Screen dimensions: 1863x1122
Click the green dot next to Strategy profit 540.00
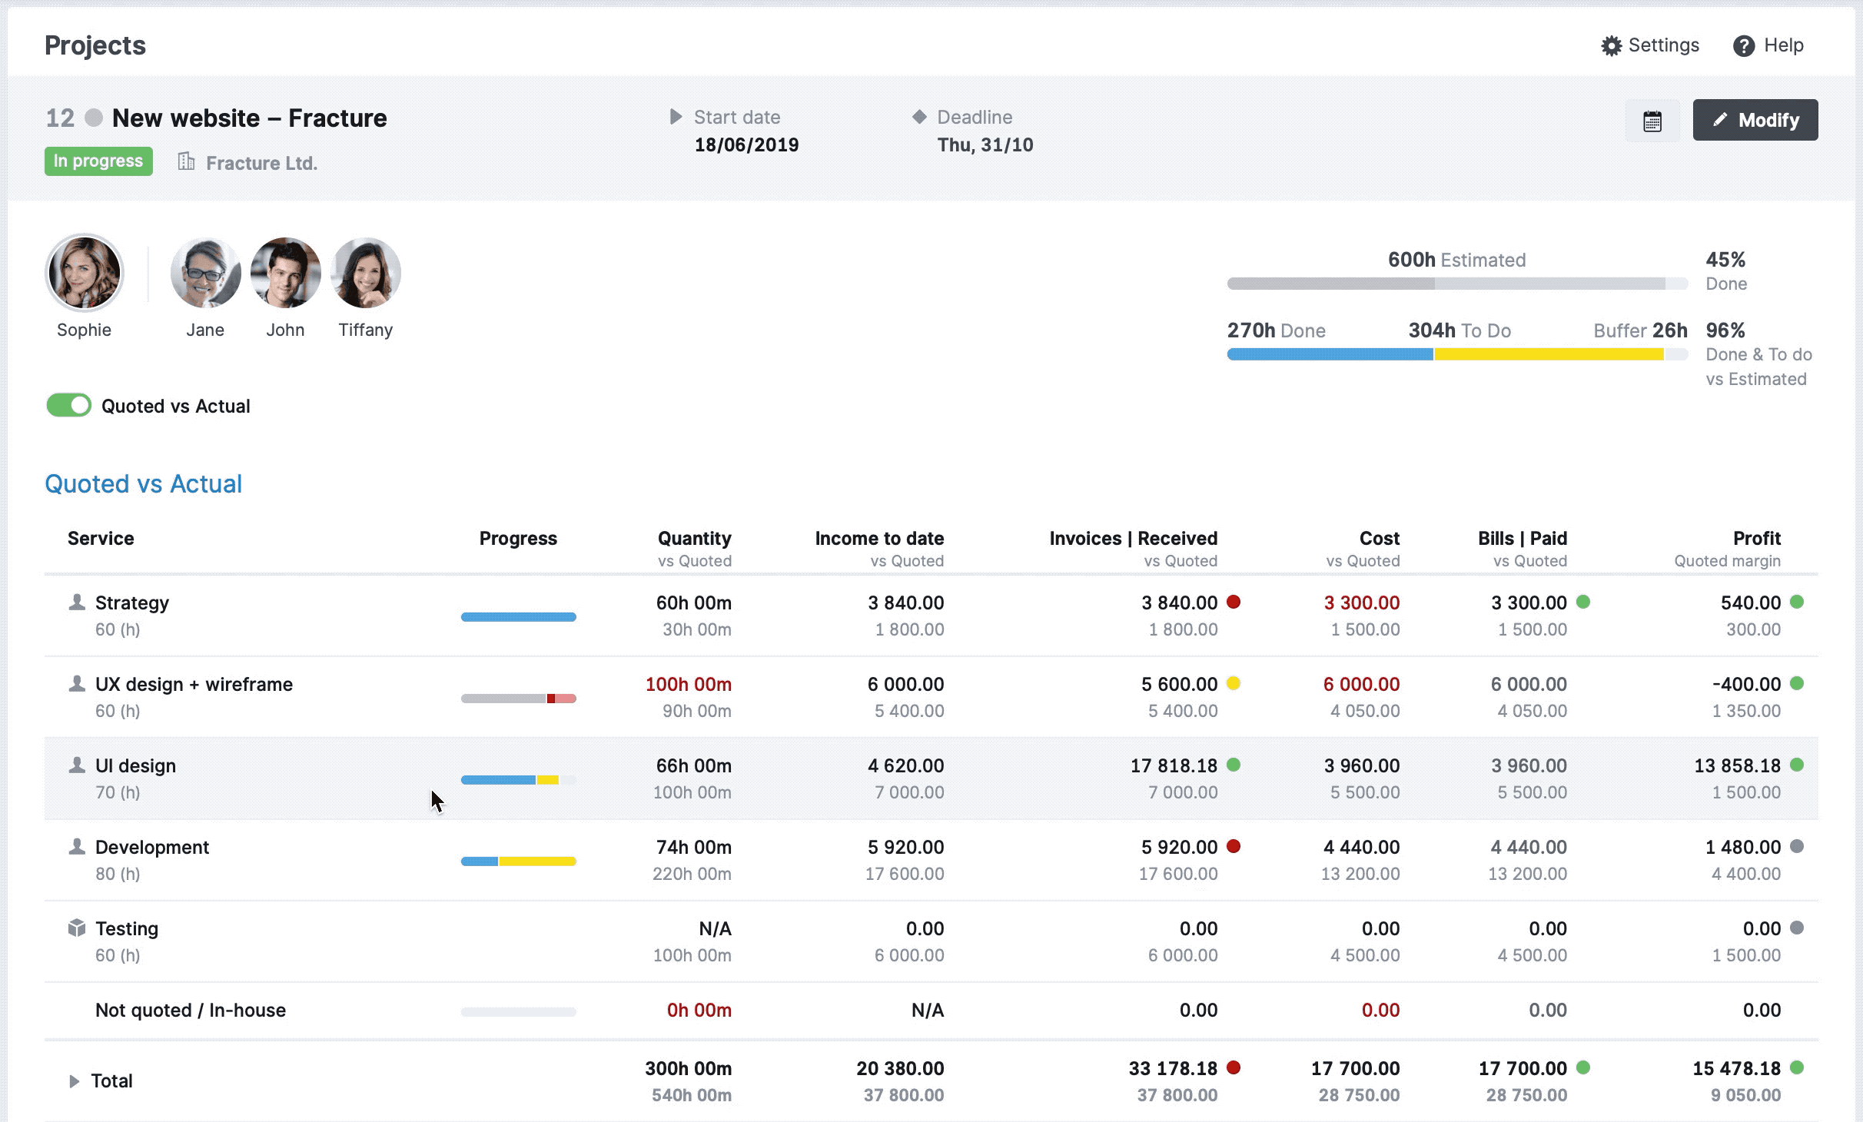pyautogui.click(x=1797, y=602)
